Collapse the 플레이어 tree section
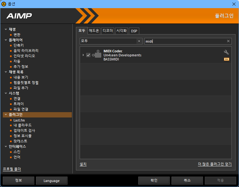The image size is (239, 187). 6,40
